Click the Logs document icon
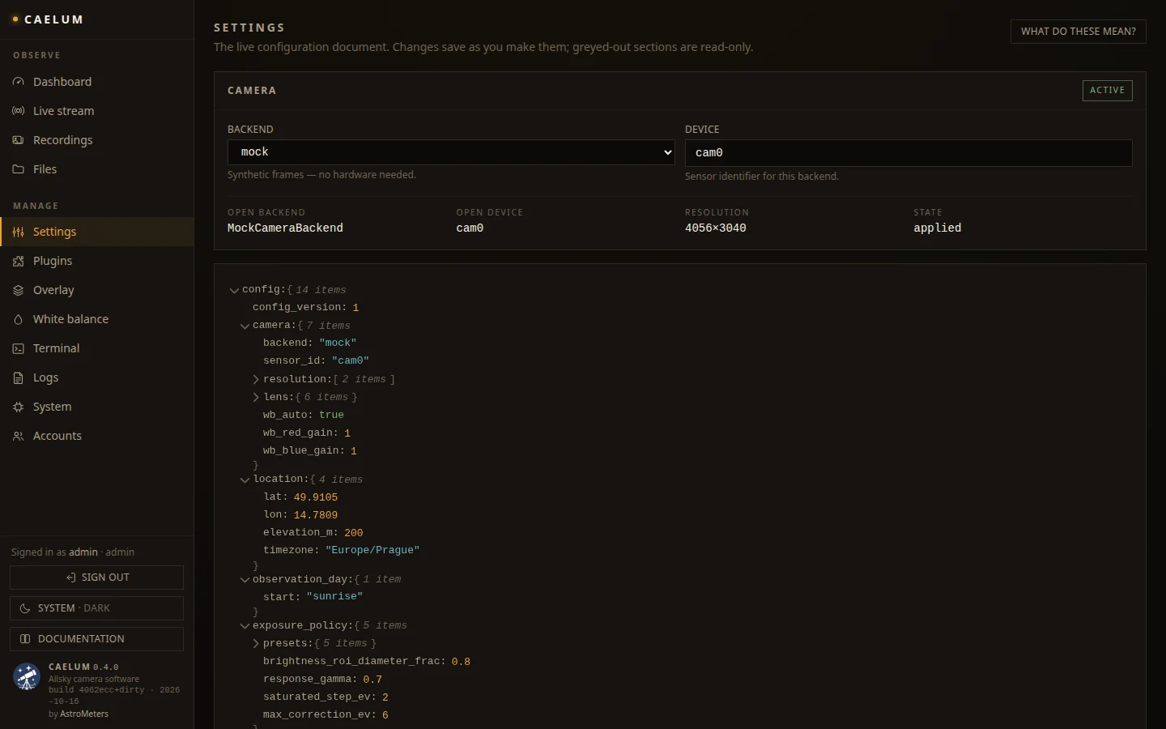Screen dimensions: 1166x729 click(18, 377)
